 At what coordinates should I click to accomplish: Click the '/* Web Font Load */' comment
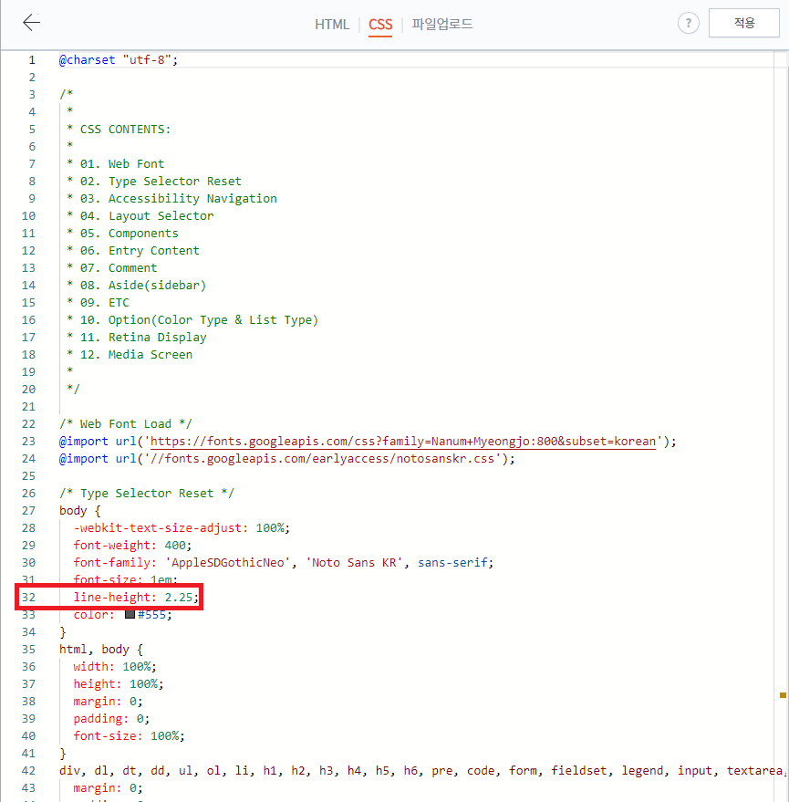[126, 424]
